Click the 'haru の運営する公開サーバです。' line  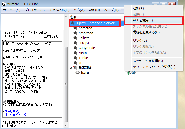click(24, 51)
